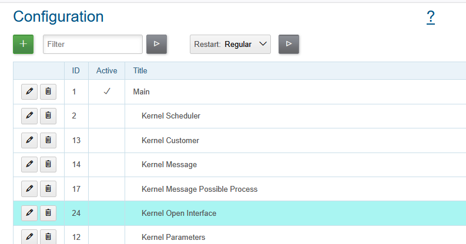Image resolution: width=466 pixels, height=244 pixels.
Task: Click the ID column header
Action: (x=76, y=71)
